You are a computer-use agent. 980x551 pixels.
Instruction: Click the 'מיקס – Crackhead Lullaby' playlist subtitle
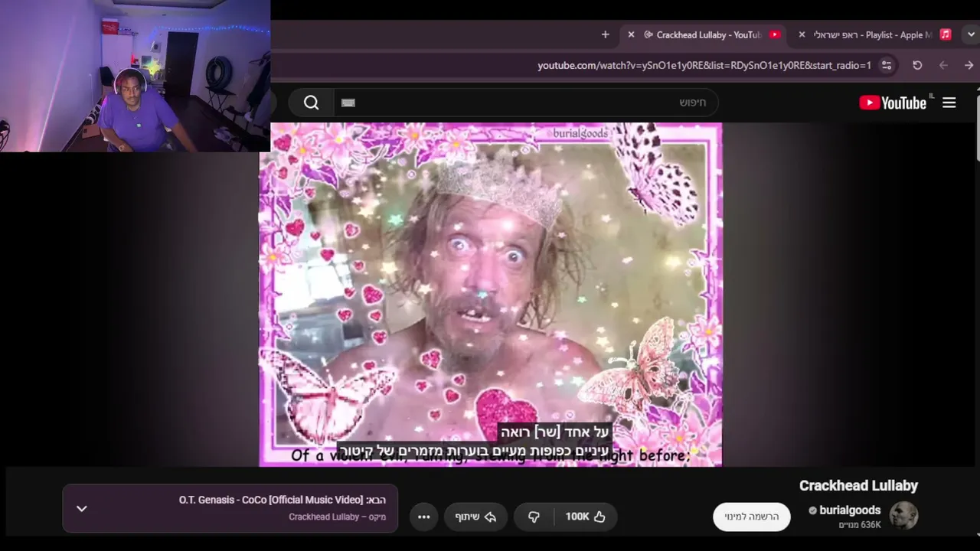point(338,517)
